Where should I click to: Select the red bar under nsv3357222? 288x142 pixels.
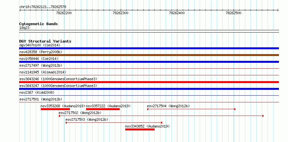103,109
